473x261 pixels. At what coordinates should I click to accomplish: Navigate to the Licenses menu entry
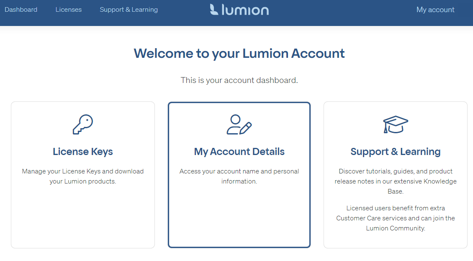tap(68, 9)
